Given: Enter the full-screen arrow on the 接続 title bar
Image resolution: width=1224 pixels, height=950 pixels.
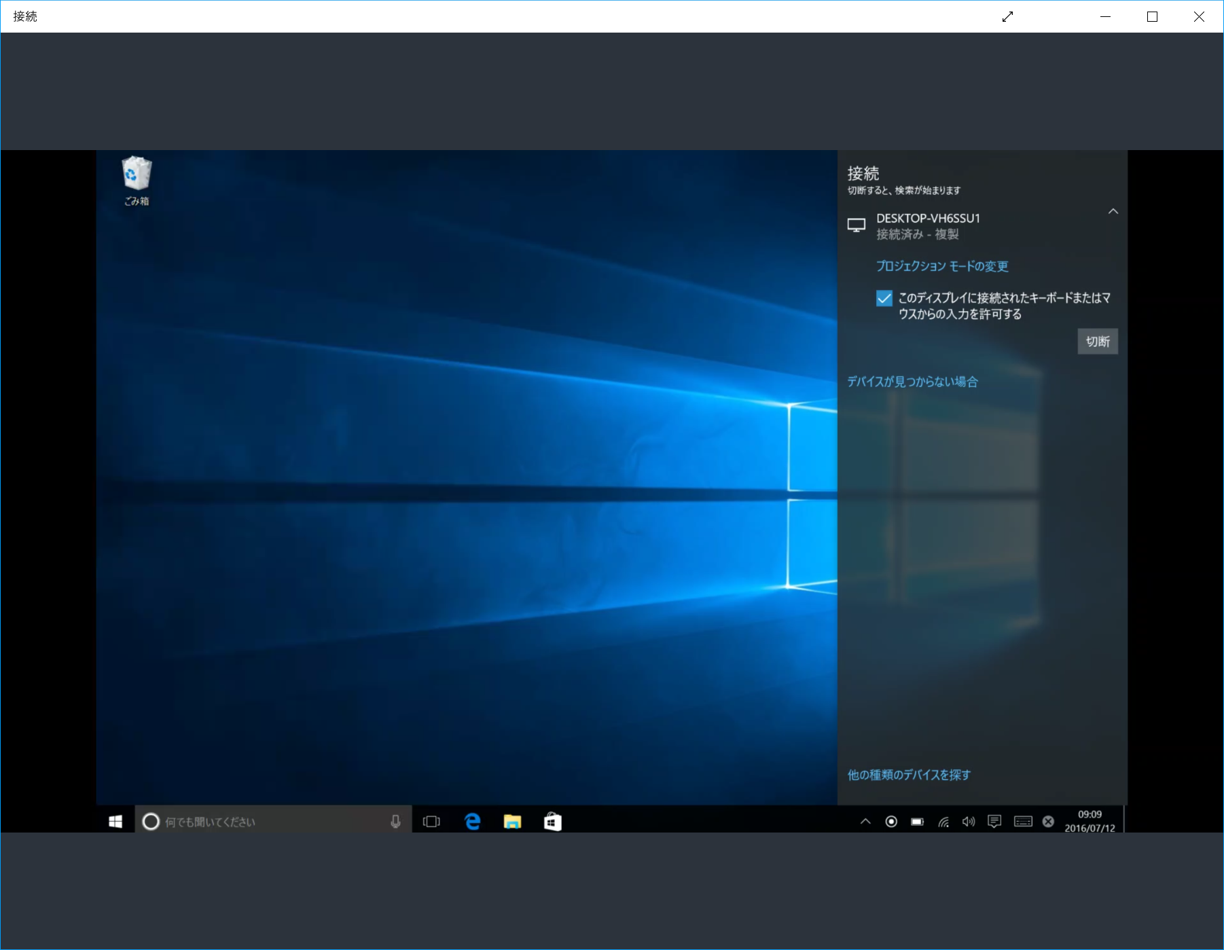Looking at the screenshot, I should [x=1008, y=16].
